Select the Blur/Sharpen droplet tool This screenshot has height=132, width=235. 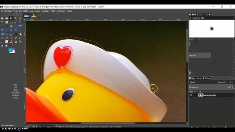(x=2, y=45)
